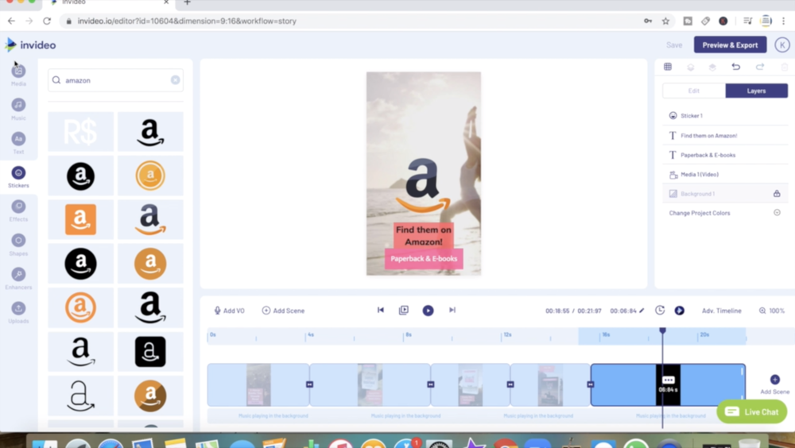This screenshot has height=448, width=795.
Task: Click the timeline ruler at 8s
Action: [408, 335]
